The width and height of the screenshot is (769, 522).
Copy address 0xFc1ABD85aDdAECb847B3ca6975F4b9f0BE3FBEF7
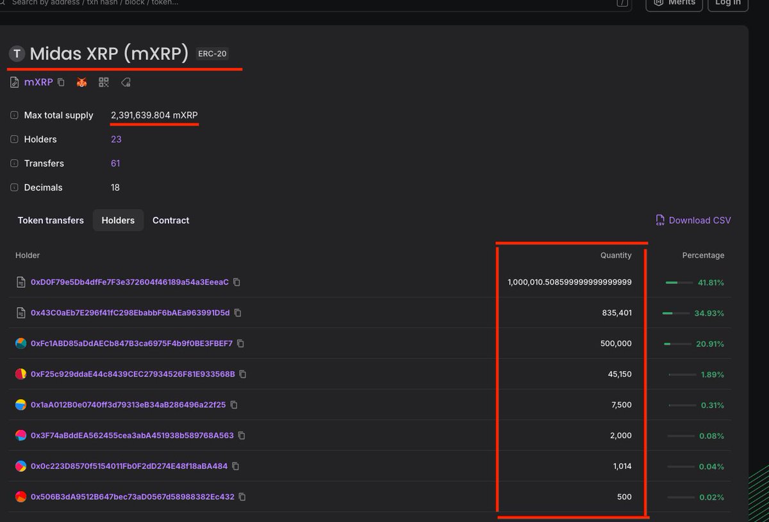coord(240,344)
